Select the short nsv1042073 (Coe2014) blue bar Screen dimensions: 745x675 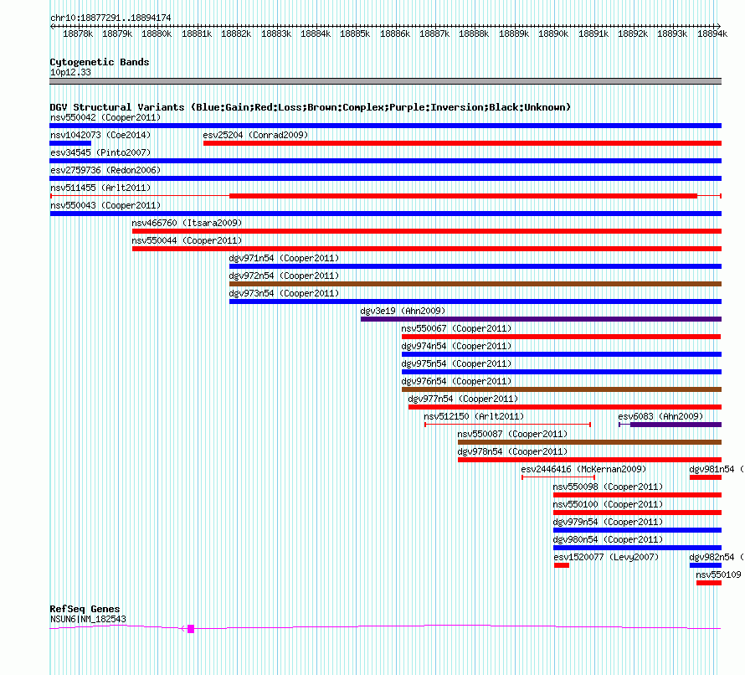point(70,143)
